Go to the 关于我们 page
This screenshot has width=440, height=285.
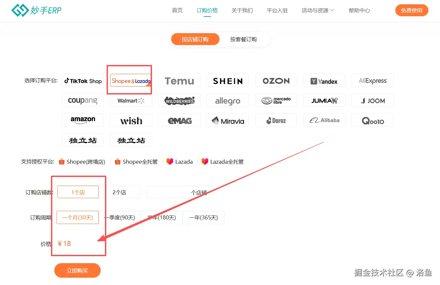(242, 11)
